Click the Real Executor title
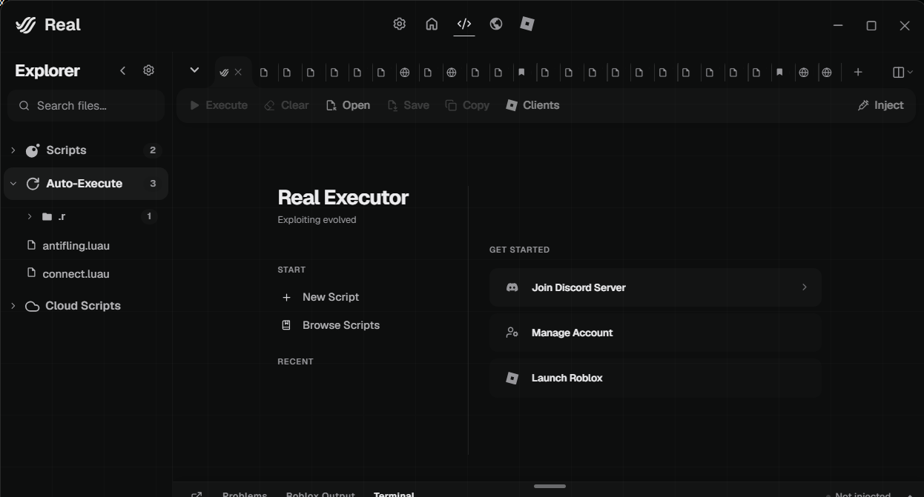 (343, 198)
